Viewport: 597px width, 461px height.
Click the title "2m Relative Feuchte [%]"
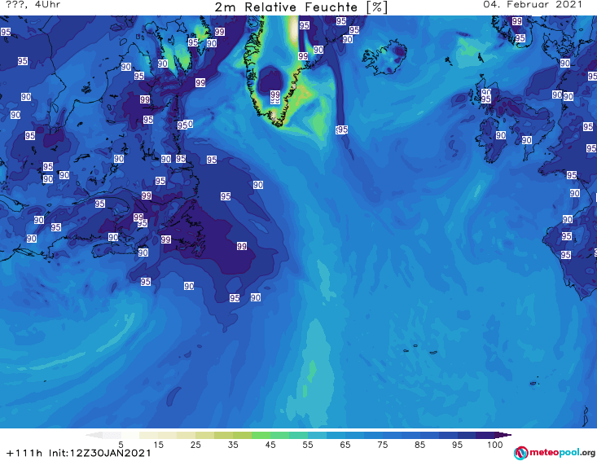coord(301,7)
